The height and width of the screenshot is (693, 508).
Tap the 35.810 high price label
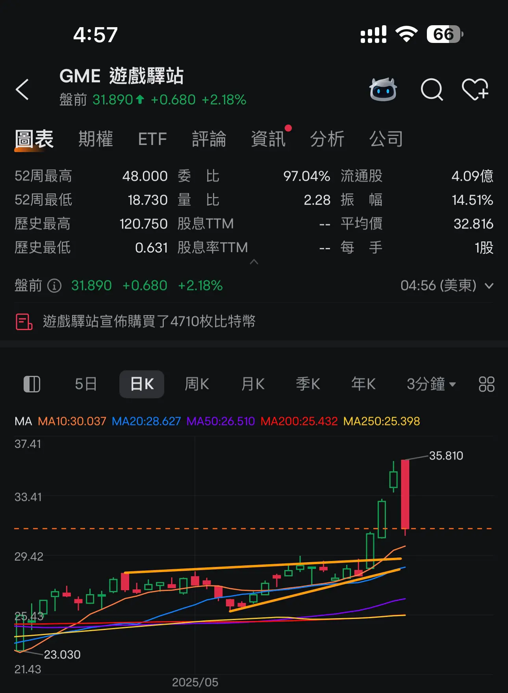pos(446,456)
